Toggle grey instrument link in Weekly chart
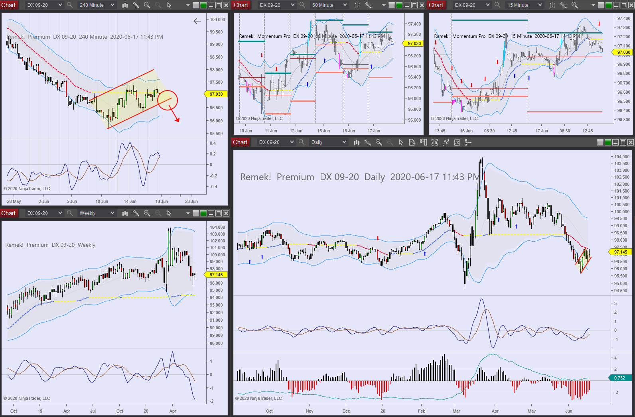Viewport: 635px width, 417px height. [x=196, y=213]
